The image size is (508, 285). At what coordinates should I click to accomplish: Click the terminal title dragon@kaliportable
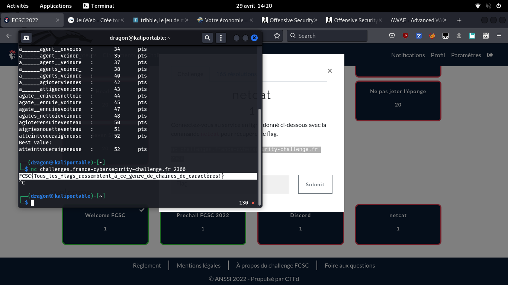[140, 37]
